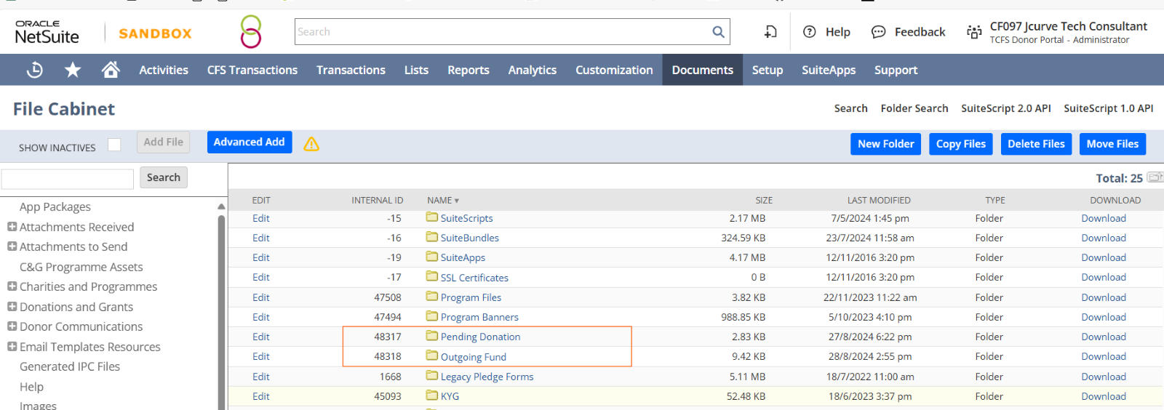
Task: Go to the Home icon
Action: tap(111, 70)
